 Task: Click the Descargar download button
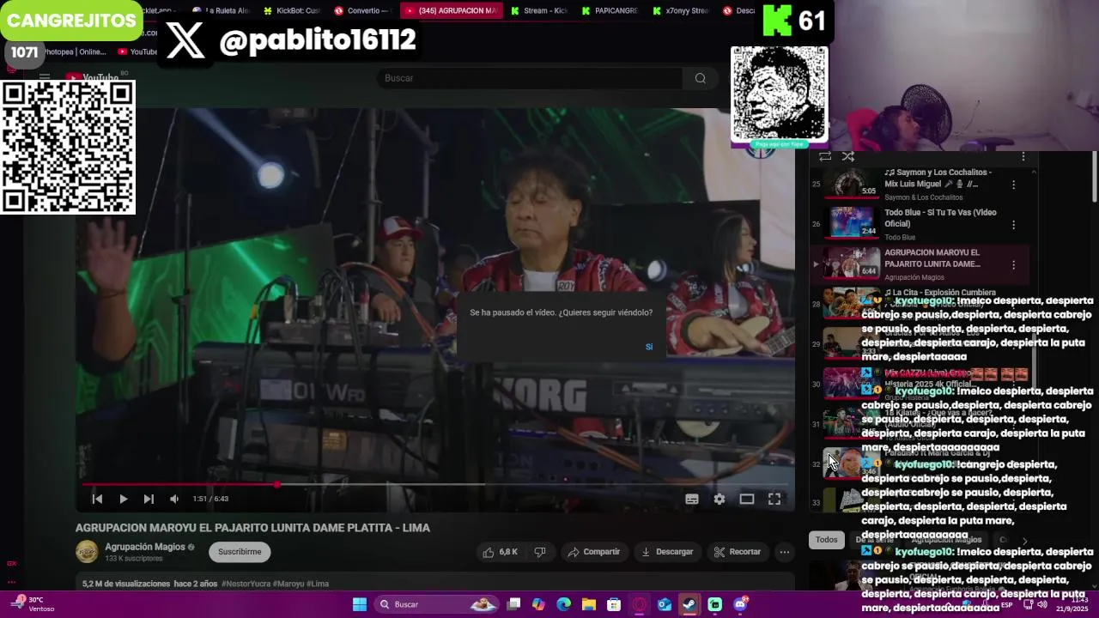click(x=667, y=552)
